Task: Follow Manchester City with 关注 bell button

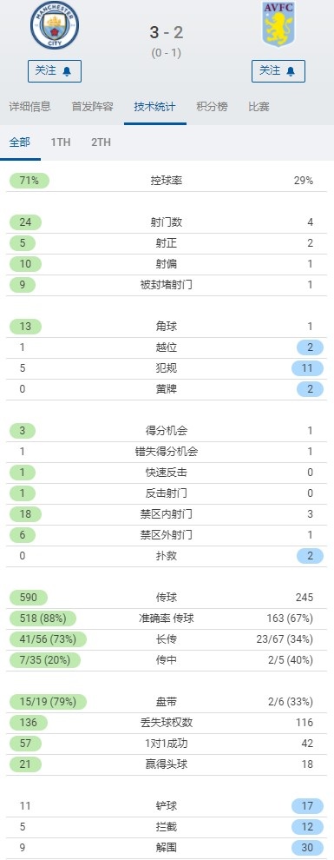Action: (x=54, y=70)
